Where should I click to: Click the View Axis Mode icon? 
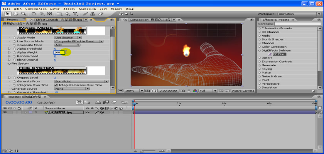coord(132,14)
